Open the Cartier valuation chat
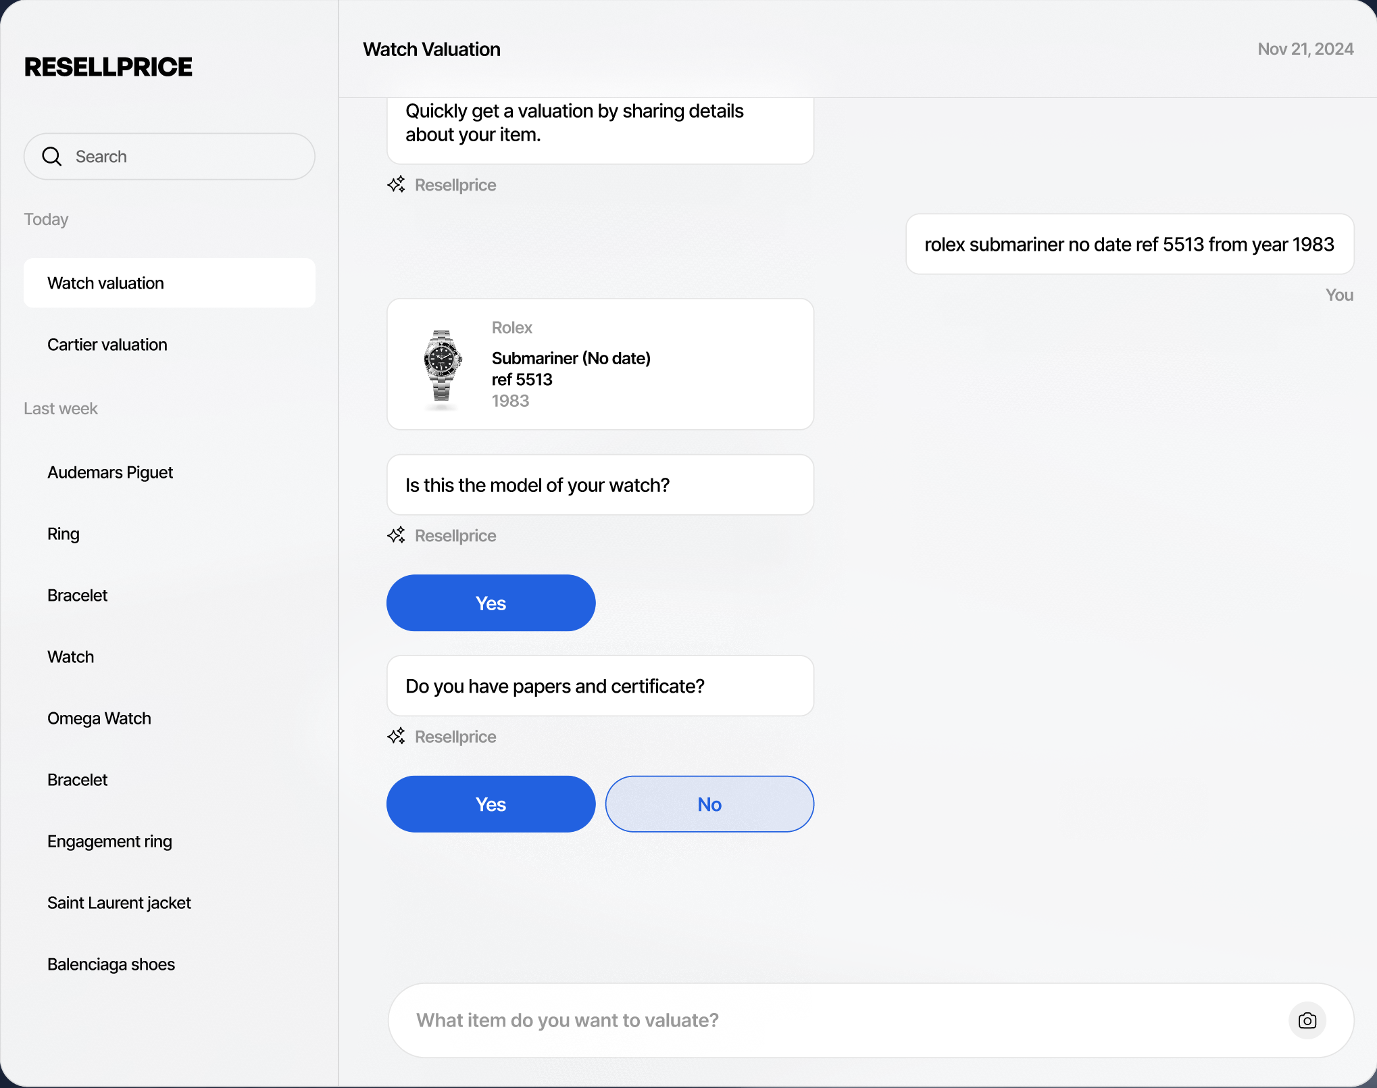 [x=107, y=345]
